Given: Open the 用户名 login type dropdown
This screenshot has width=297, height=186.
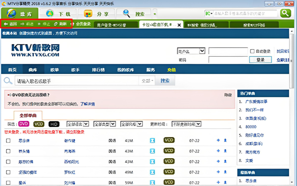Looking at the screenshot, I should click(191, 51).
